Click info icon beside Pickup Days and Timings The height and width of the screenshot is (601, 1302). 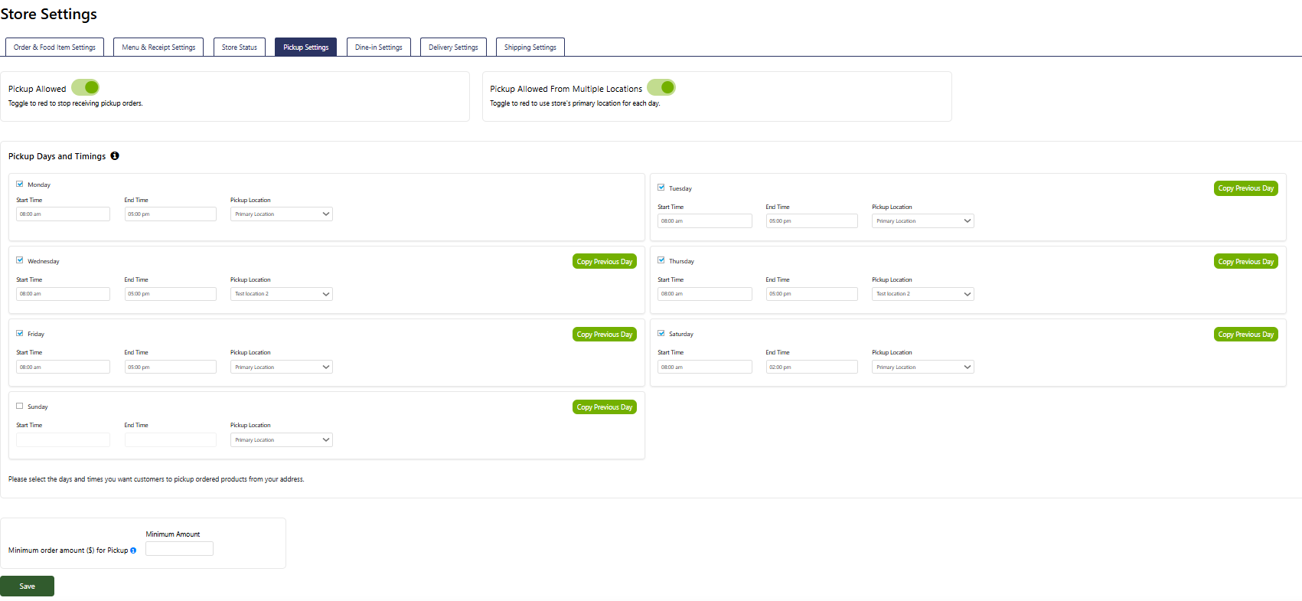[x=115, y=156]
